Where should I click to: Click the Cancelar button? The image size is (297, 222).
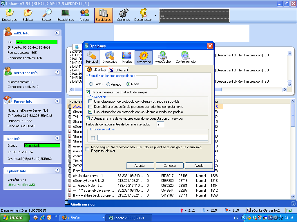[x=169, y=166]
